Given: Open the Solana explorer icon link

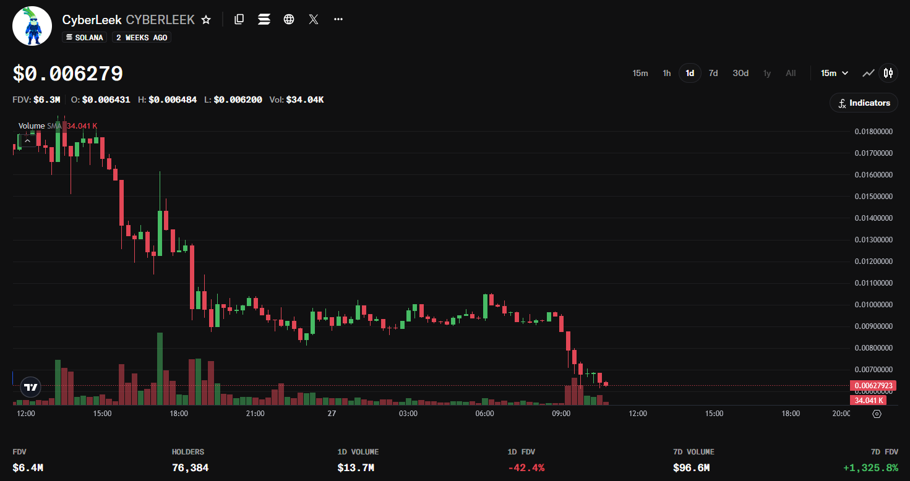Looking at the screenshot, I should [x=264, y=19].
